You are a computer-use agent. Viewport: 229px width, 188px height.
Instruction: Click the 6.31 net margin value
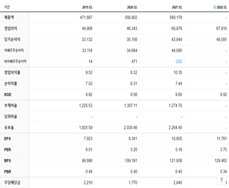(x=134, y=83)
